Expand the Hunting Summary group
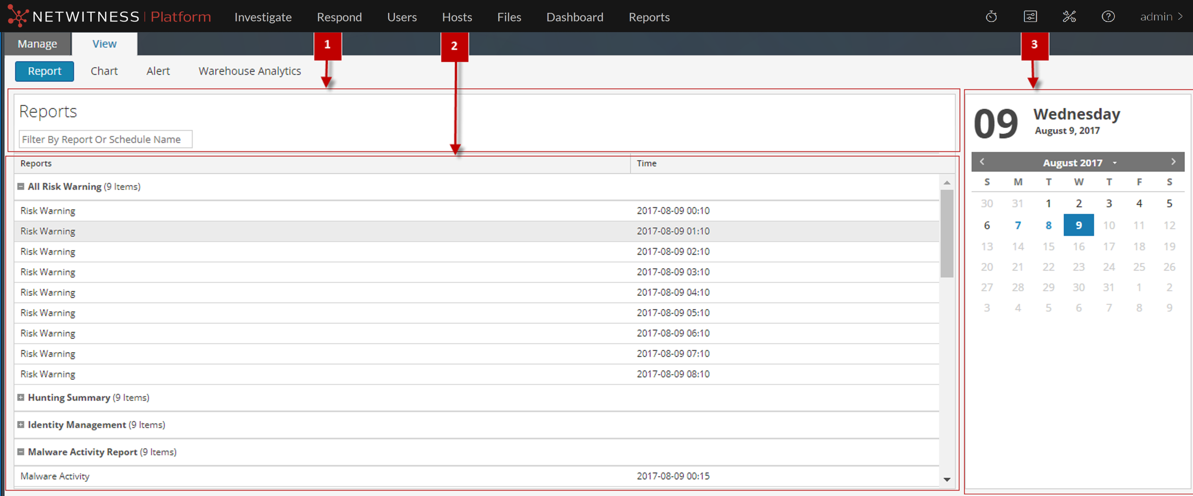The width and height of the screenshot is (1193, 496). pos(21,398)
